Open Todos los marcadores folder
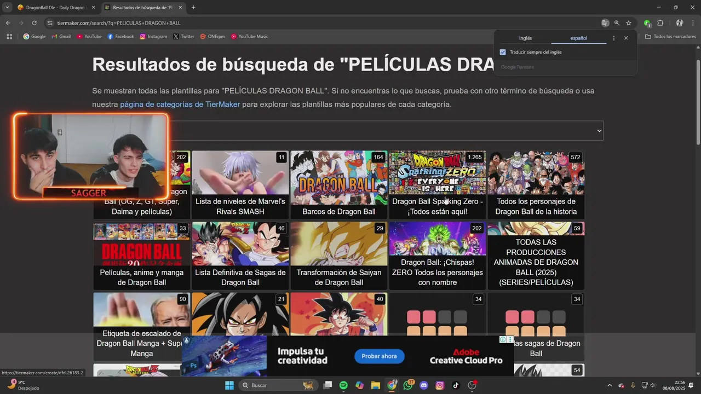The image size is (701, 394). [x=670, y=37]
